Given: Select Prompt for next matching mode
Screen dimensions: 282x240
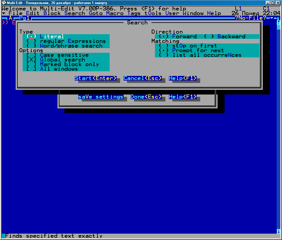Looking at the screenshot, I should (x=191, y=50).
